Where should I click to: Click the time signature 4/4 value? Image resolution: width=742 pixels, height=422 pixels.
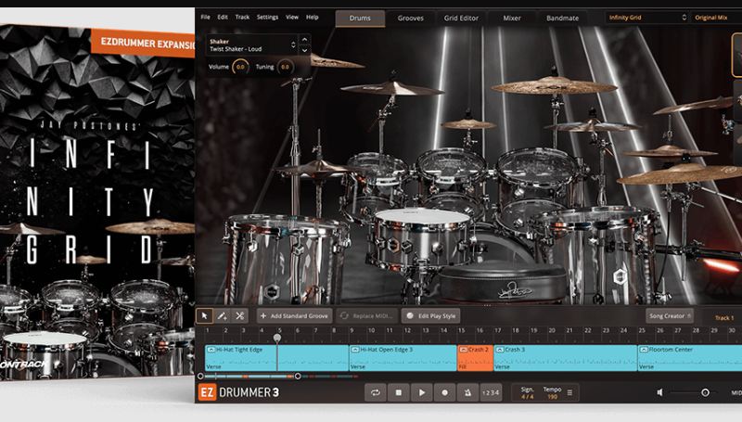tap(527, 396)
